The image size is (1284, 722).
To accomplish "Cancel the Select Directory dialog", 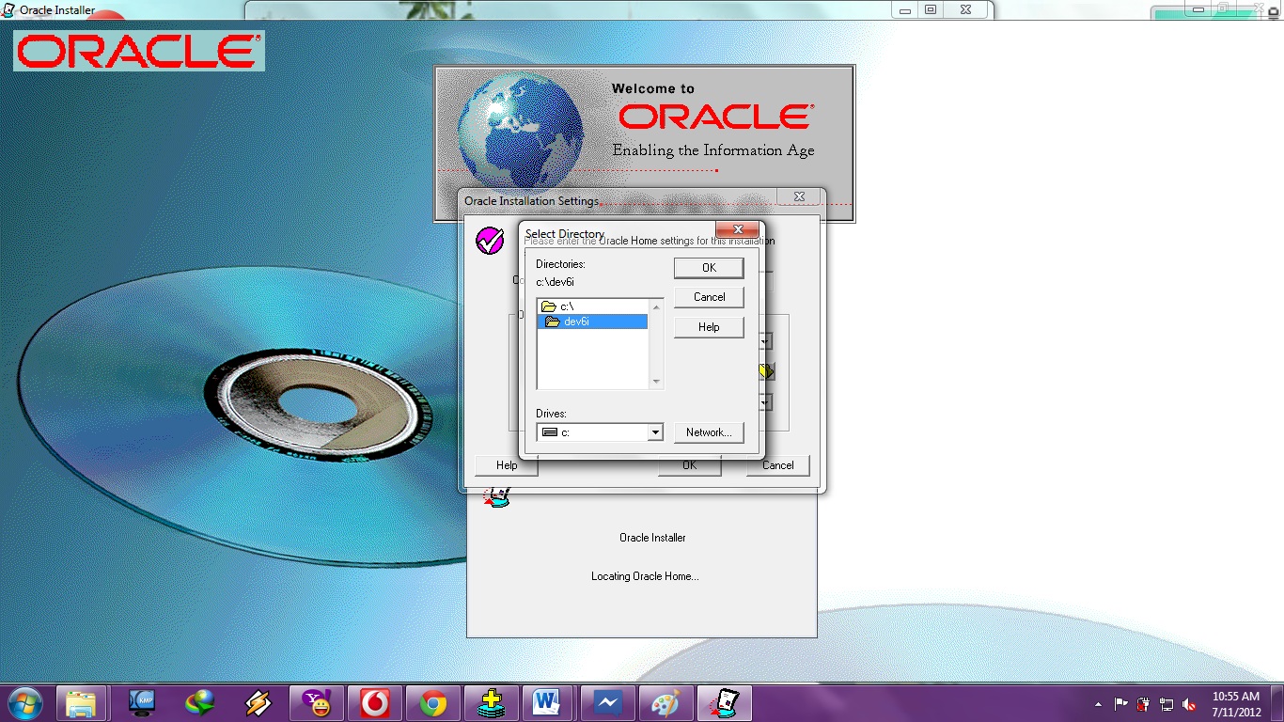I will tap(709, 297).
